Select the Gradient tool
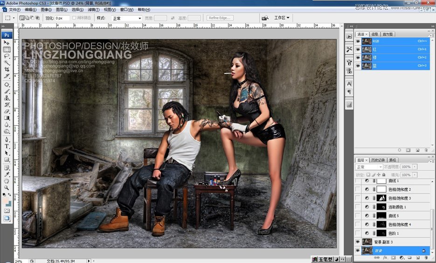Viewport: 436px width, 263px height. (7, 118)
